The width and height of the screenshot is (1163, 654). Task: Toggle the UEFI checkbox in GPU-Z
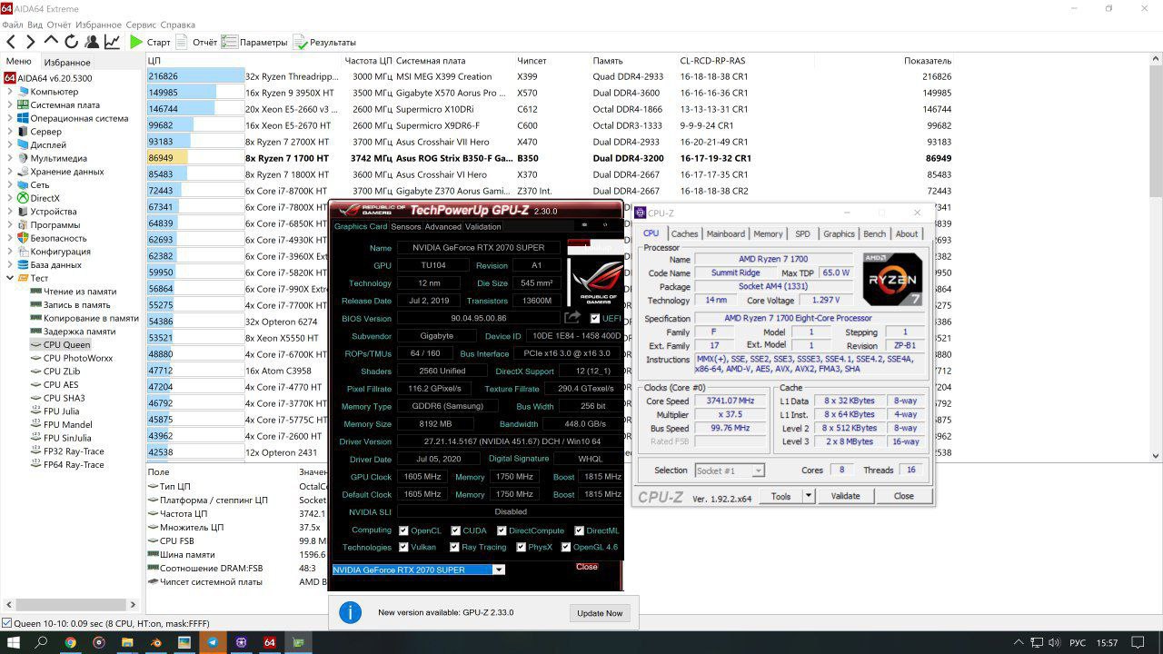pos(595,319)
